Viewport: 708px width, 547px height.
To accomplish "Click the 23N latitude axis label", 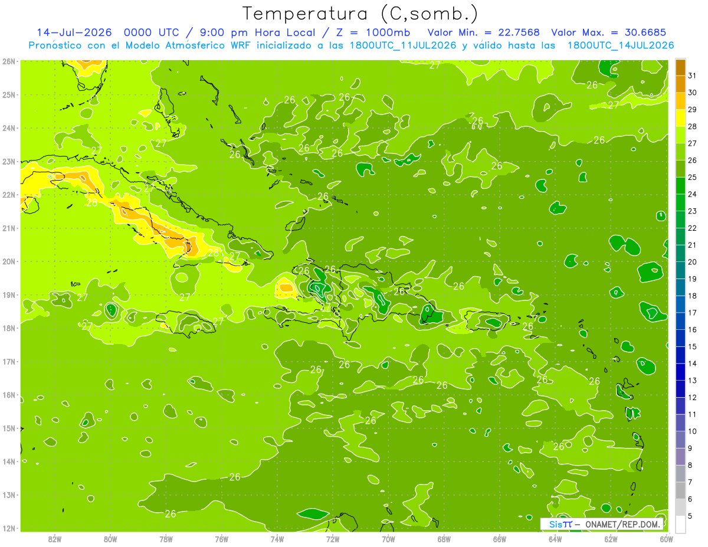I will [x=8, y=161].
